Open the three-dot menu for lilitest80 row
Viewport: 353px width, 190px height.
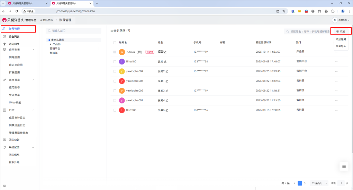(336, 62)
